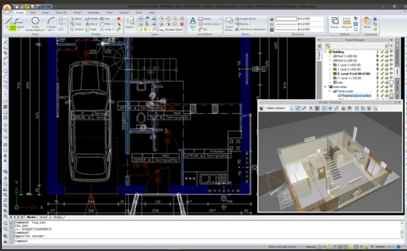Toggle visibility bulb for Roof 1
407x251 pixels.
[x=378, y=56]
